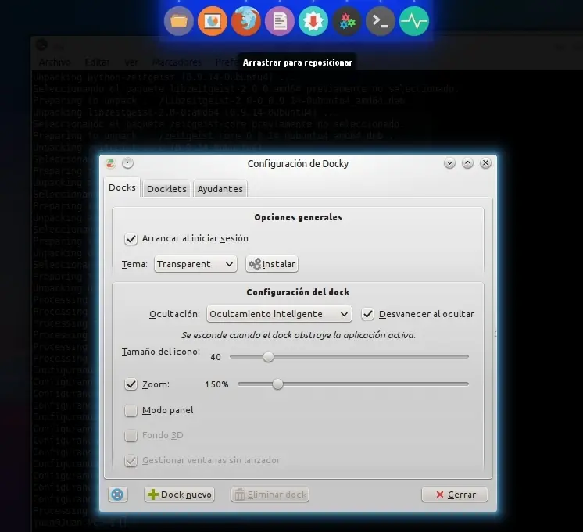Open Marcadores menu in the terminal window
This screenshot has width=583, height=532.
coord(177,62)
